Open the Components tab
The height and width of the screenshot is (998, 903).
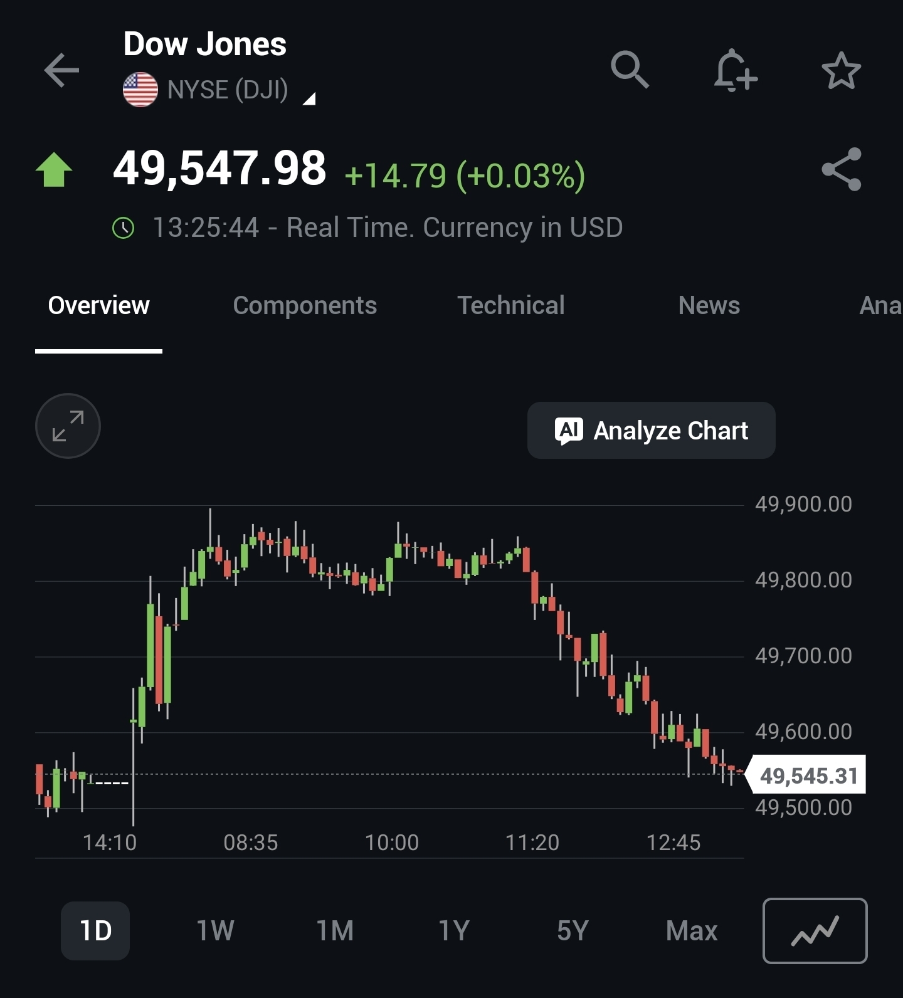(x=305, y=305)
